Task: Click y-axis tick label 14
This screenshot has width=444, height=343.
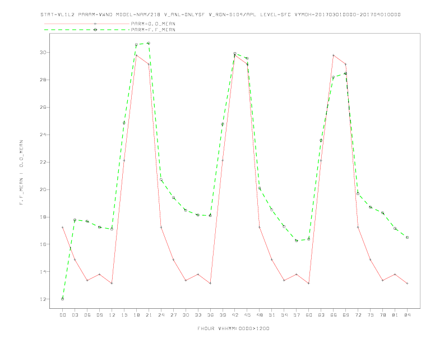Action: tap(43, 272)
